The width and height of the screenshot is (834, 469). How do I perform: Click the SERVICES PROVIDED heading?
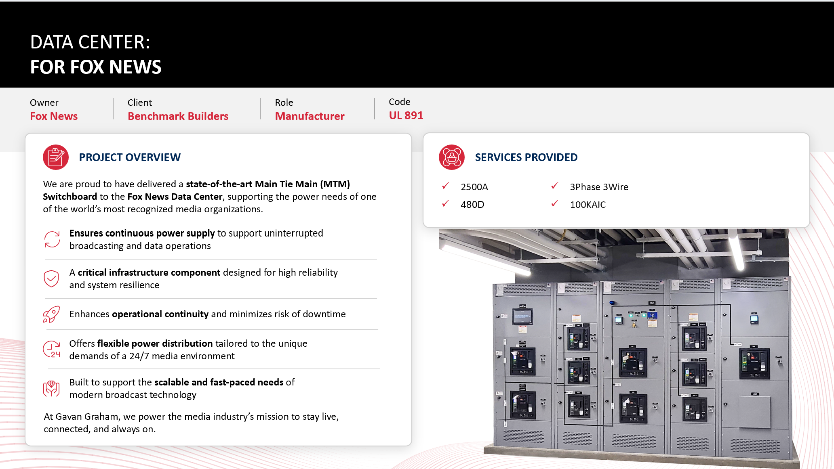click(x=526, y=157)
